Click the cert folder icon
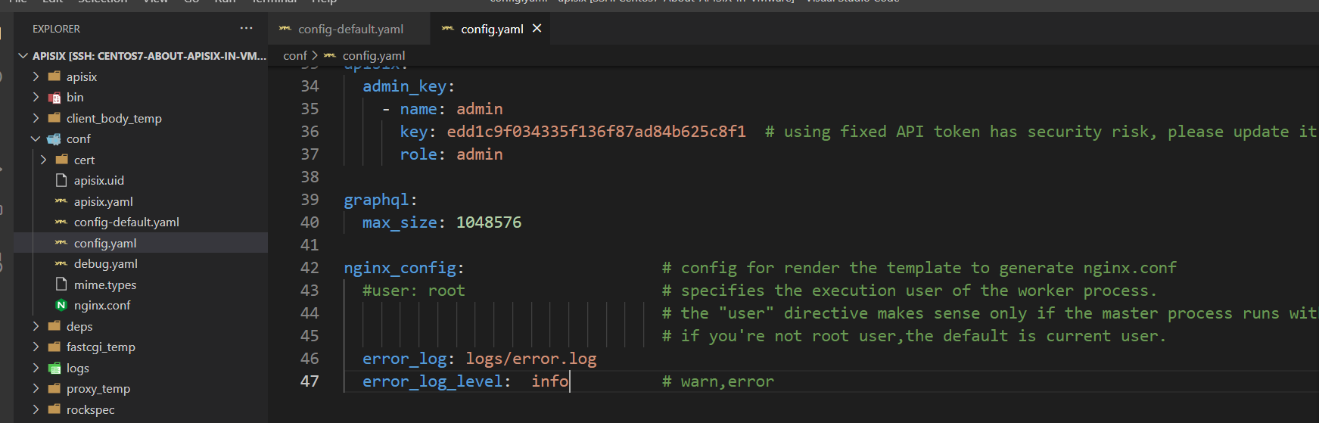Viewport: 1319px width, 423px height. [x=62, y=160]
